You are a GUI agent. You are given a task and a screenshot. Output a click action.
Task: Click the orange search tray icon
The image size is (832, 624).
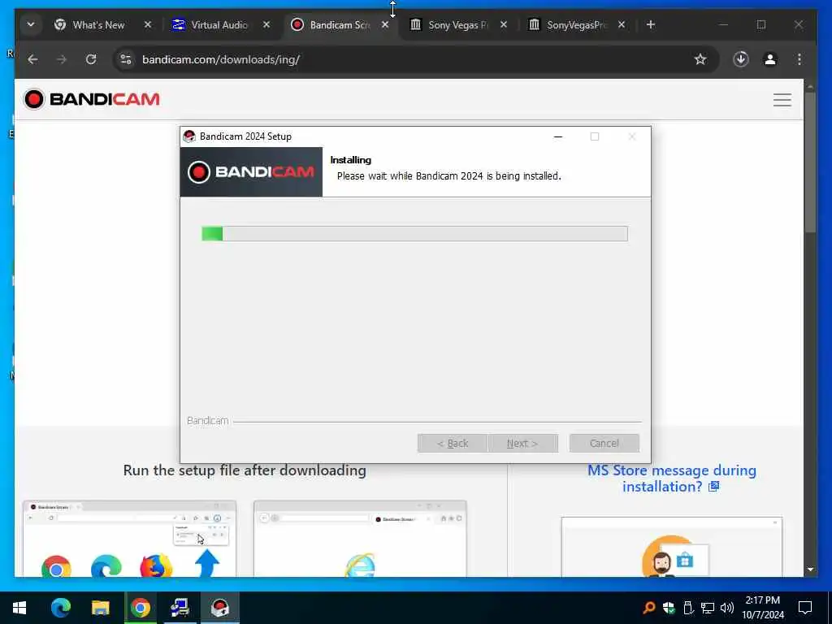click(648, 608)
